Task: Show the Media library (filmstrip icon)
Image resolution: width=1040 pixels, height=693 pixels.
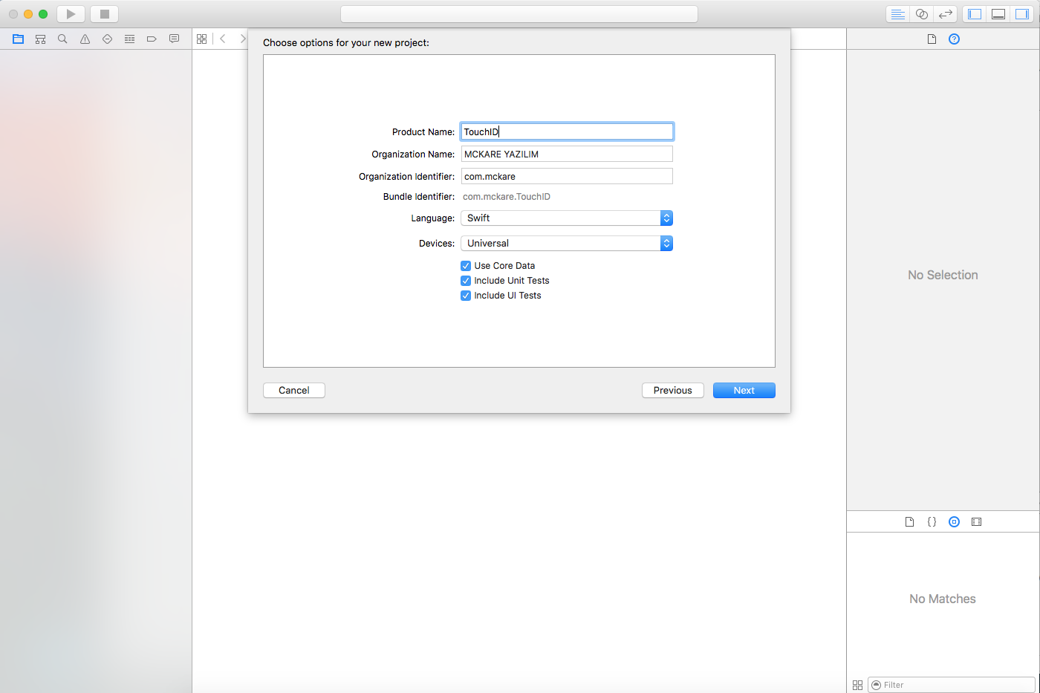Action: 976,521
